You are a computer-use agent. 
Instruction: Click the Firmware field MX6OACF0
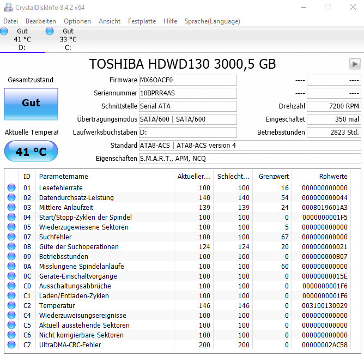pos(188,80)
